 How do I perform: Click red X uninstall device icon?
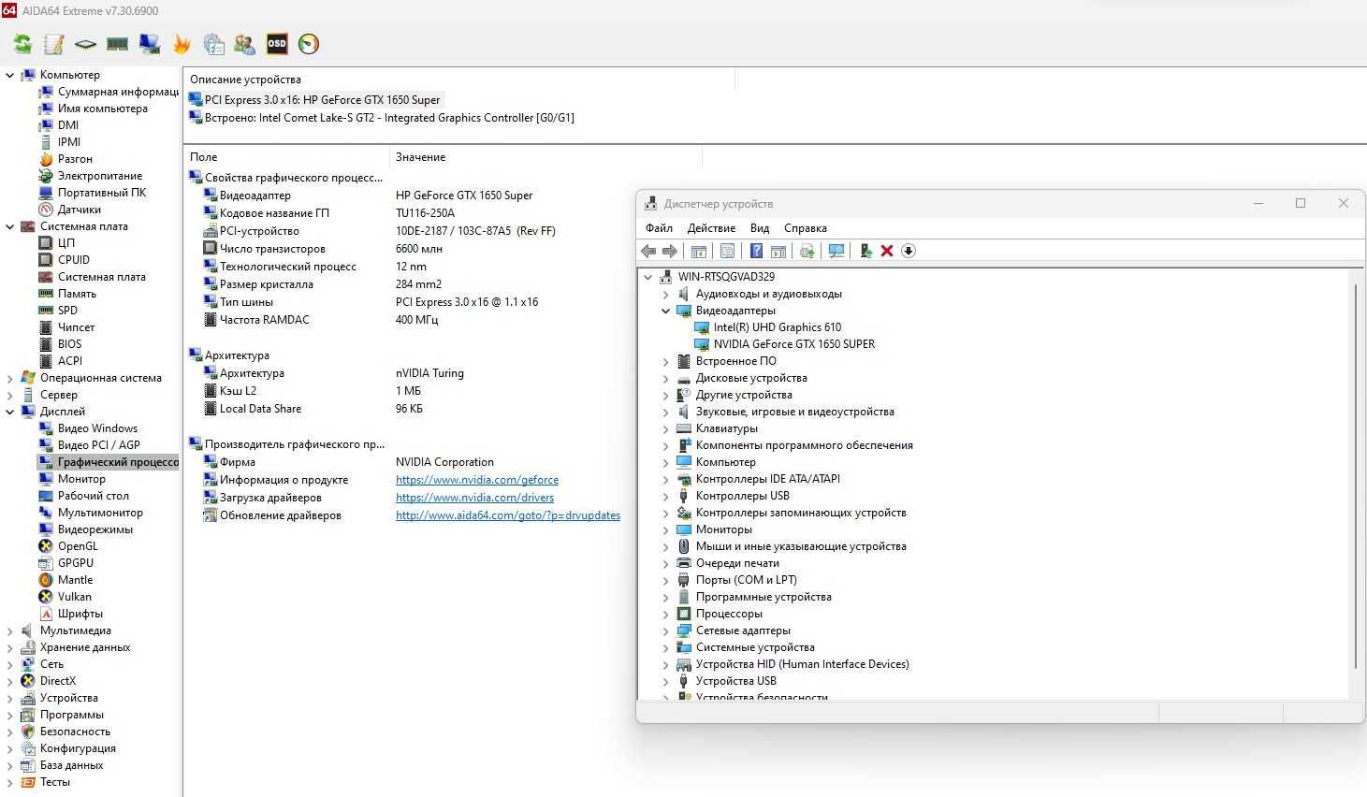pos(887,251)
